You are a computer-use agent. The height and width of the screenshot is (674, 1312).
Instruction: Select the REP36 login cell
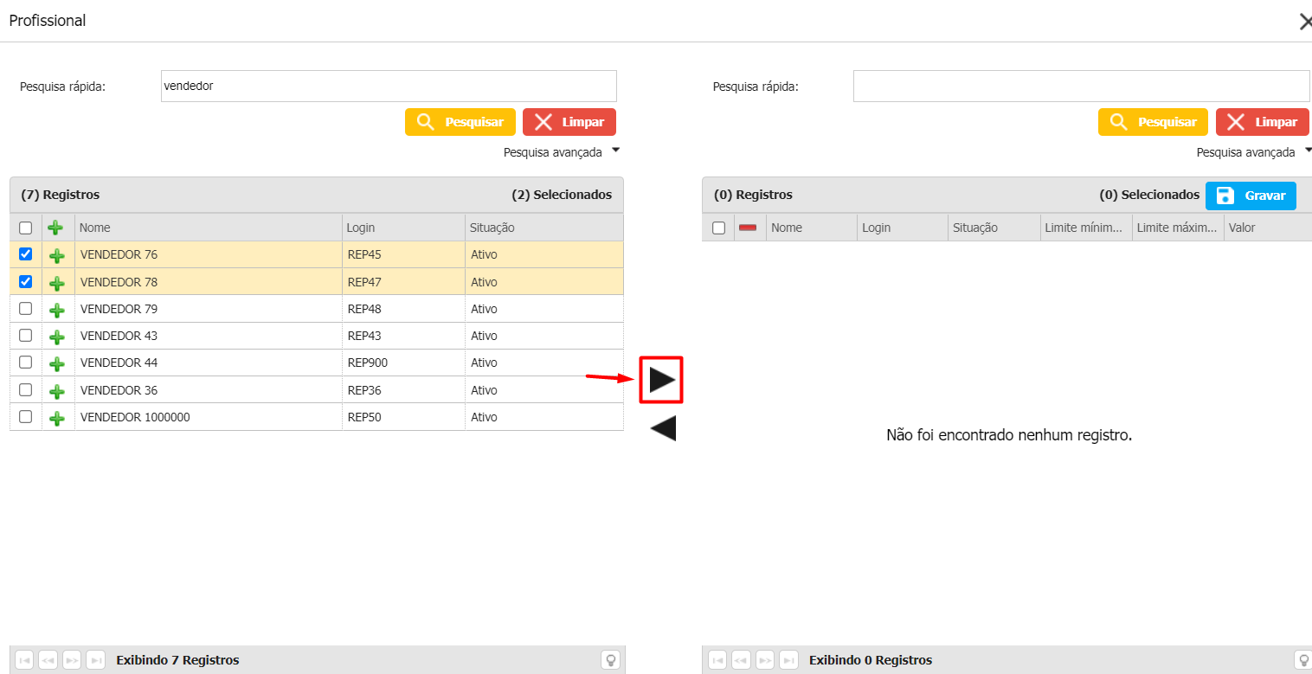403,390
